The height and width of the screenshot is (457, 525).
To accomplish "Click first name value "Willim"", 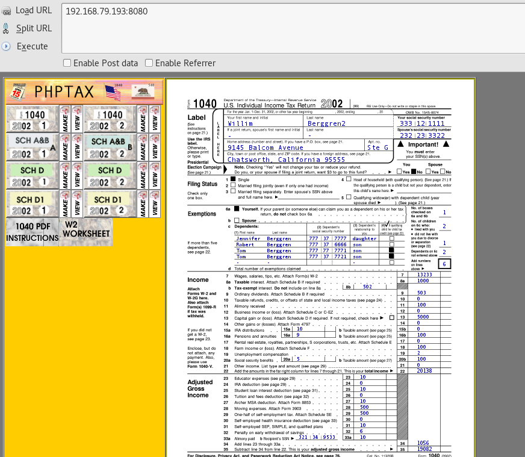I will point(240,123).
